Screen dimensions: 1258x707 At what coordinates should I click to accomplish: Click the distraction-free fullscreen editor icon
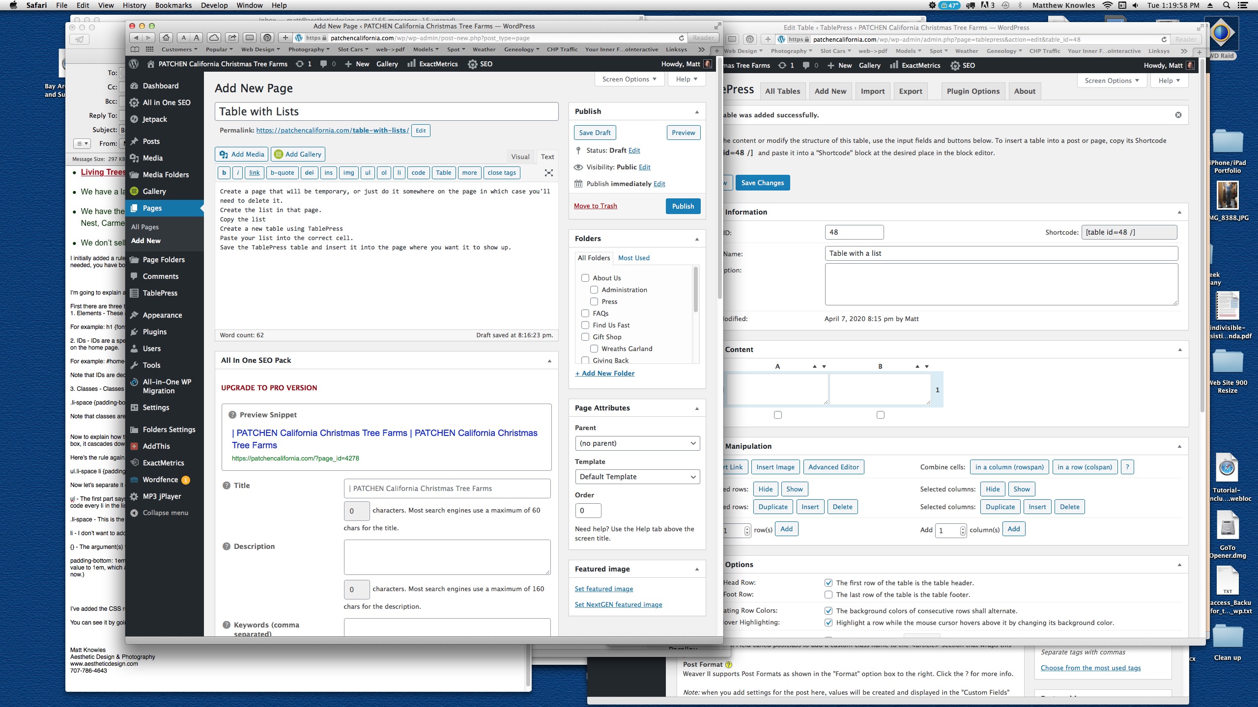pyautogui.click(x=549, y=173)
